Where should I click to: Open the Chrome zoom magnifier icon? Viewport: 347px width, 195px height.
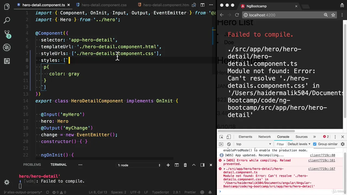click(x=326, y=15)
